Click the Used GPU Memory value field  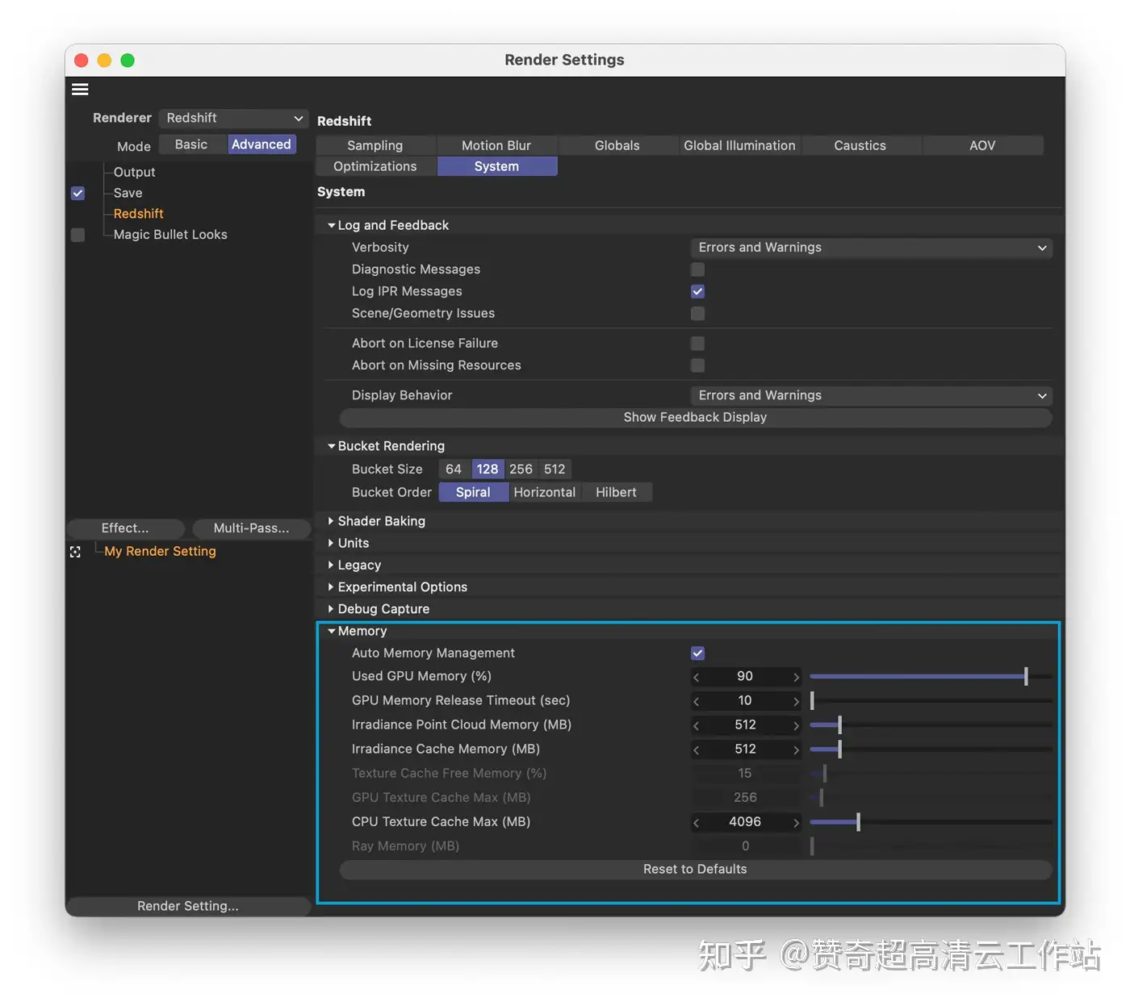click(x=745, y=677)
